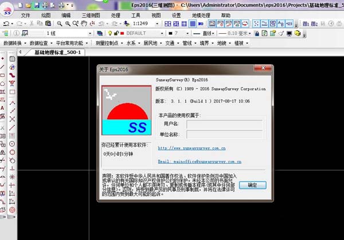This screenshot has height=240, width=344.
Task: Open the 设置 menu
Action: point(176,15)
